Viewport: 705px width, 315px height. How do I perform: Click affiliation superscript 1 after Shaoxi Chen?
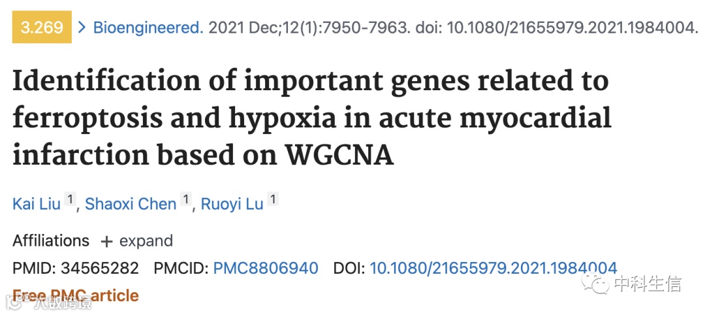click(x=185, y=199)
